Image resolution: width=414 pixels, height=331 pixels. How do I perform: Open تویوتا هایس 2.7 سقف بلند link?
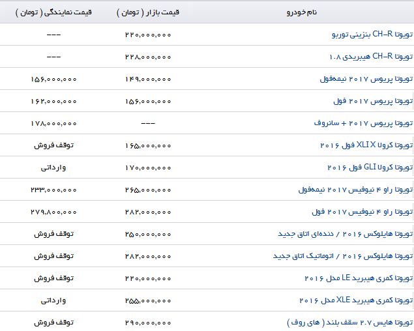click(x=350, y=323)
